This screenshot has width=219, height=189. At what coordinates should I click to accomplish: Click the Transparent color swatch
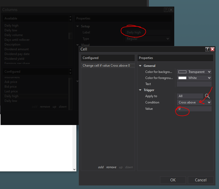pos(182,72)
